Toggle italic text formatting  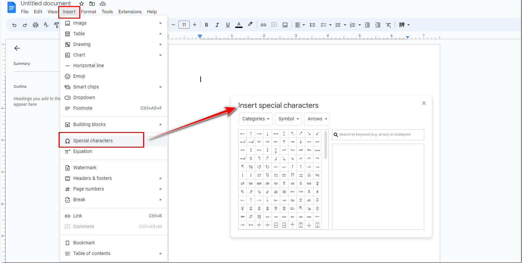point(217,25)
